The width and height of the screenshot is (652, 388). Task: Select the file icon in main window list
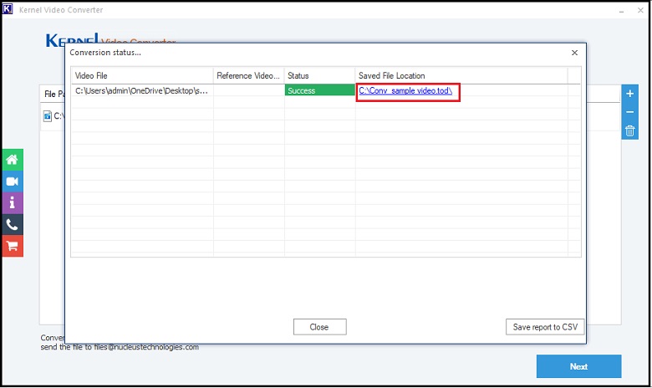click(48, 116)
